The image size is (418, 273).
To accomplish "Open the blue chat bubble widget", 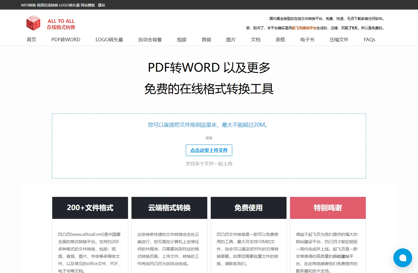I will [403, 258].
